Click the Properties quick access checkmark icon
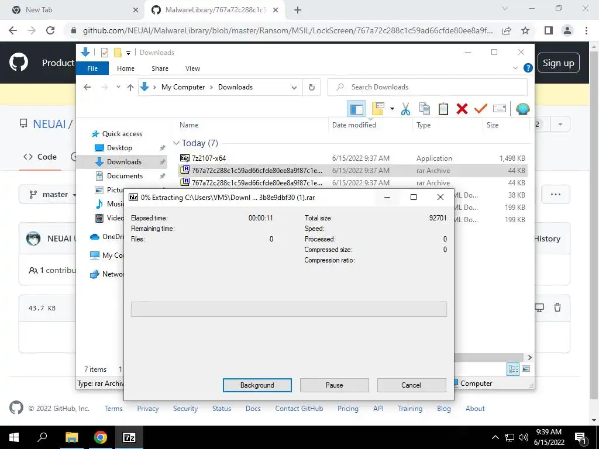Image resolution: width=599 pixels, height=449 pixels. (x=104, y=52)
